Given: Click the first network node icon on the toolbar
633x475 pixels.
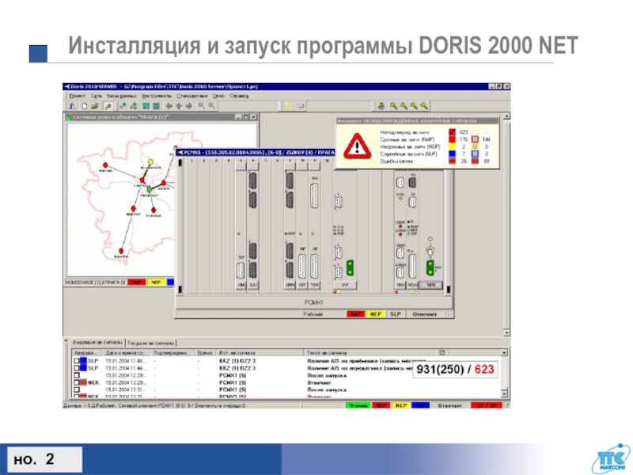Looking at the screenshot, I should pos(123,106).
